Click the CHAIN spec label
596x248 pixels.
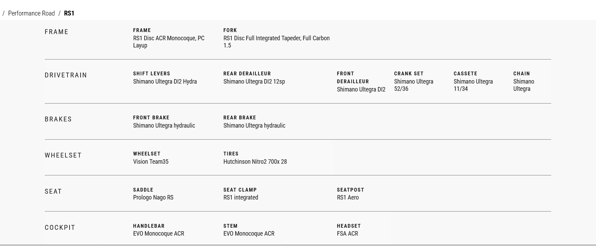point(521,74)
